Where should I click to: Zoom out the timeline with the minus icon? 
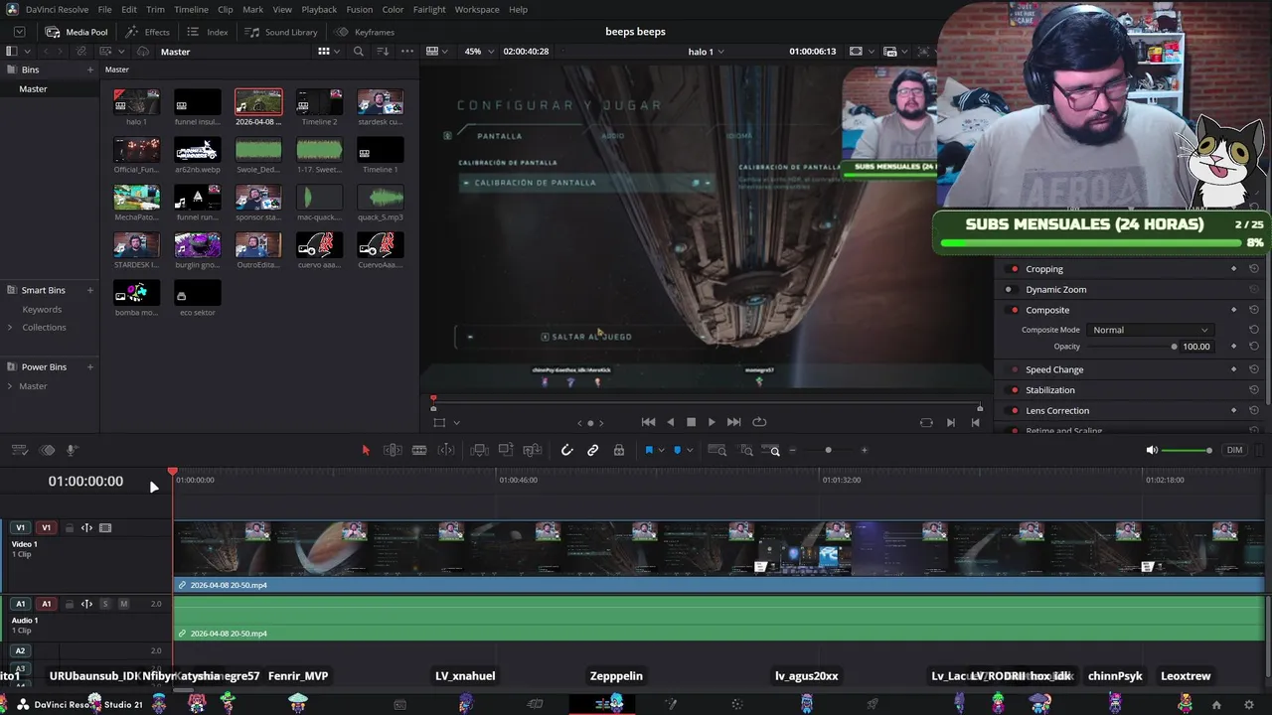(x=792, y=450)
